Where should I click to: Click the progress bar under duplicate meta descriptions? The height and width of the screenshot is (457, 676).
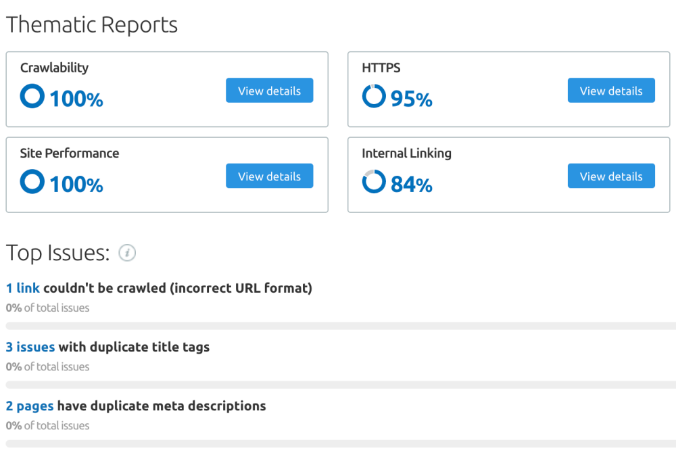pos(338,443)
